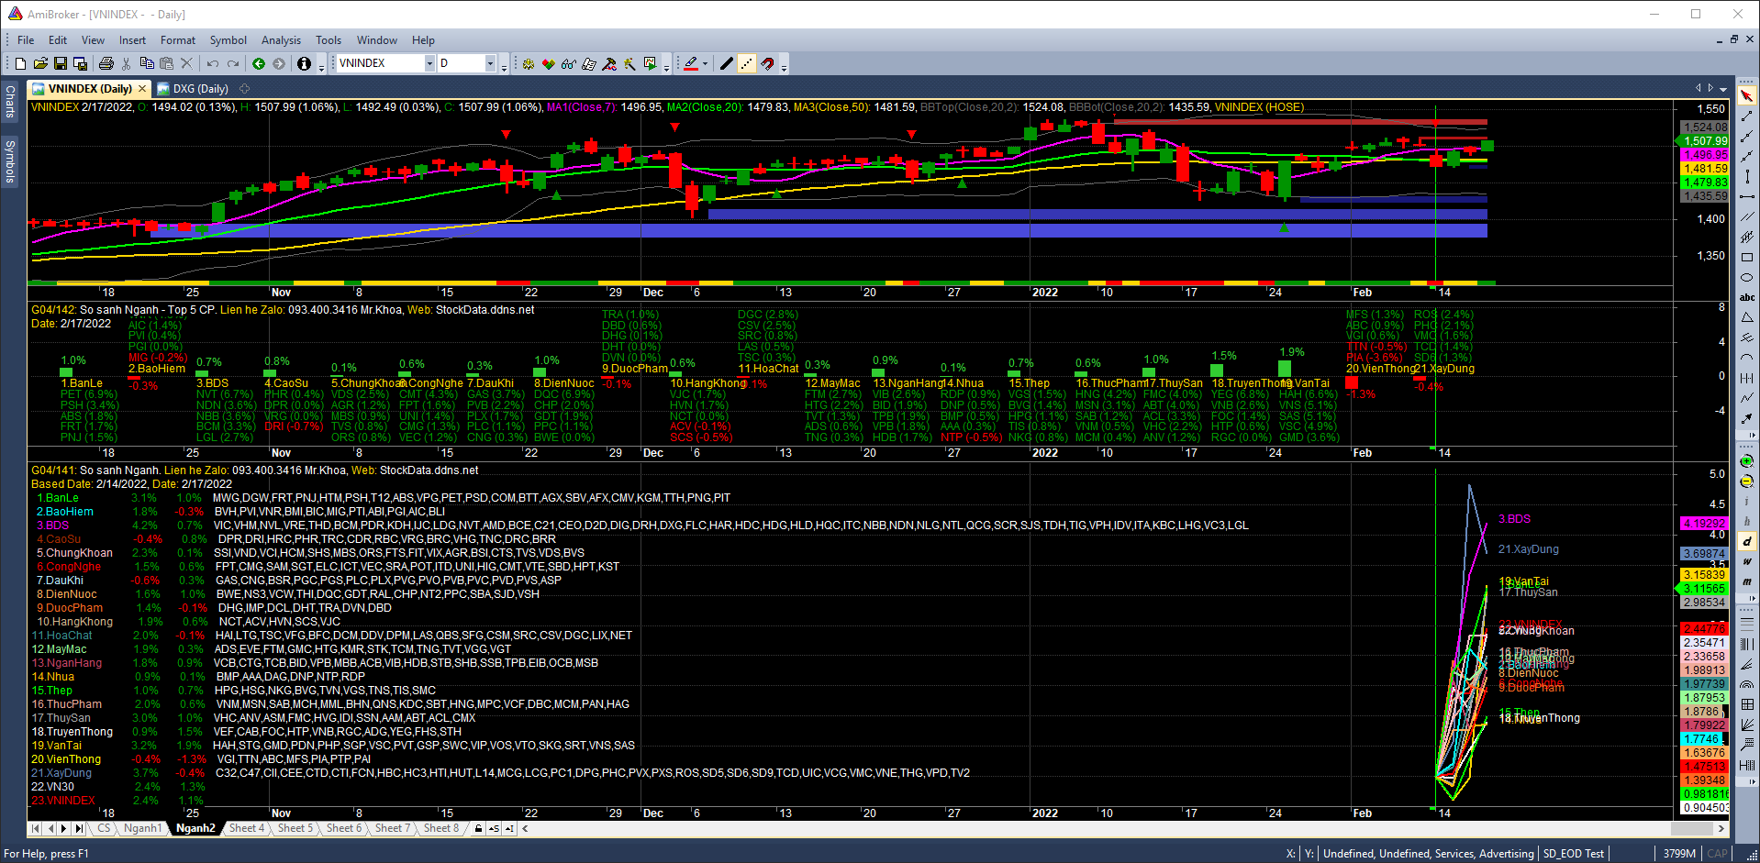Select the Fibonacci arcs tool icon

click(x=1747, y=684)
